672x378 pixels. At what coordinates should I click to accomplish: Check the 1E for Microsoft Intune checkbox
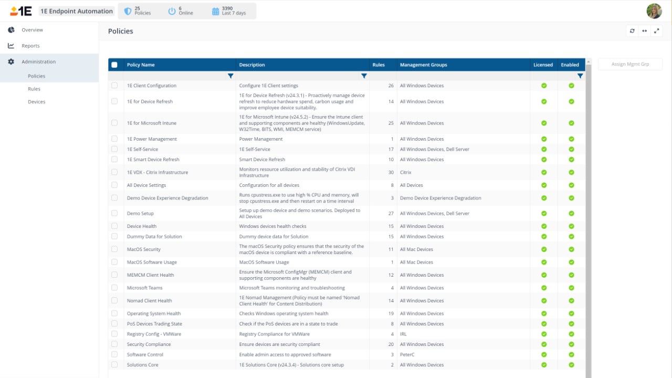(x=114, y=123)
